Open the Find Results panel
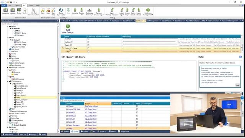 [8, 135]
